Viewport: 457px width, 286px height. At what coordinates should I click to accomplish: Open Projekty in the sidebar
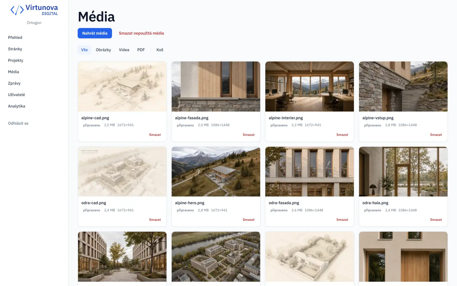(x=16, y=60)
